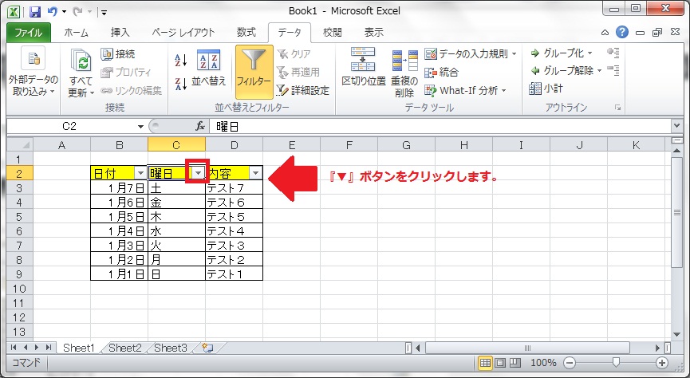The height and width of the screenshot is (378, 690).
Task: Select row 10 header
Action: pos(20,289)
